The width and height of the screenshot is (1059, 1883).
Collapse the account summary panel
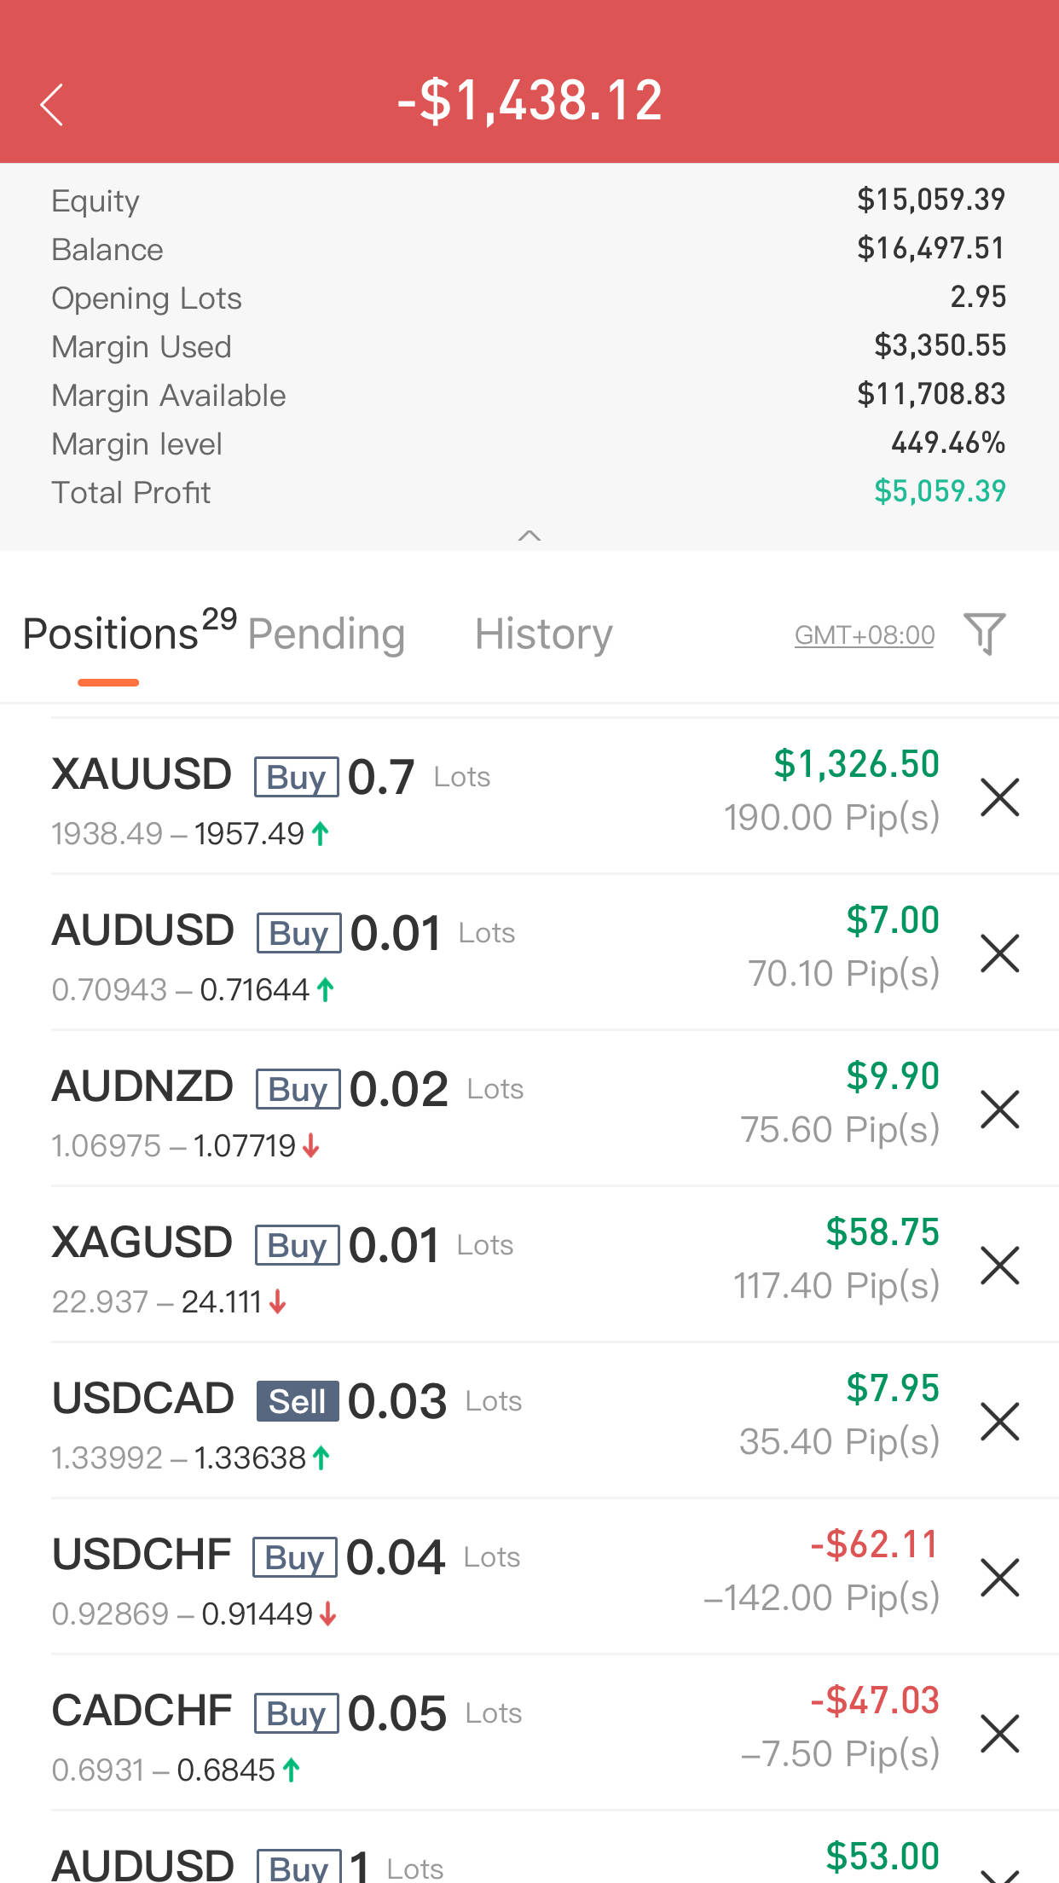click(x=529, y=536)
